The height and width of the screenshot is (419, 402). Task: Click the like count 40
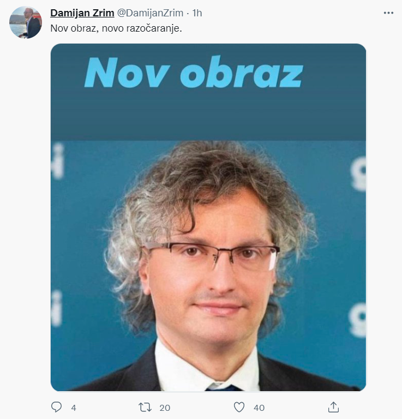click(259, 408)
